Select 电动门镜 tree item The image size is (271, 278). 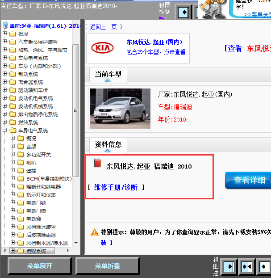pyautogui.click(x=36, y=211)
